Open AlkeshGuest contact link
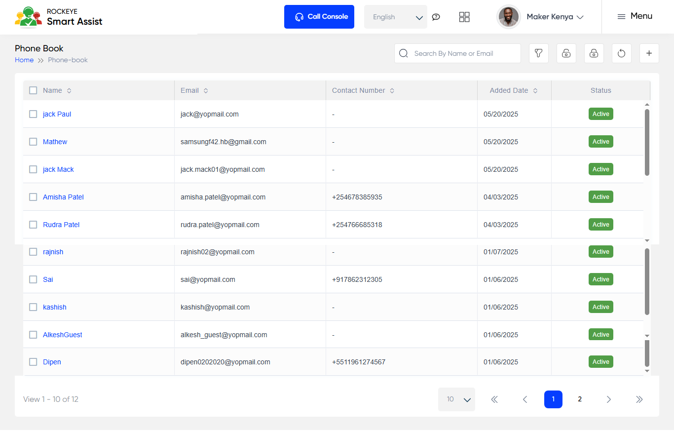Screen dimensions: 674x431 tap(63, 335)
